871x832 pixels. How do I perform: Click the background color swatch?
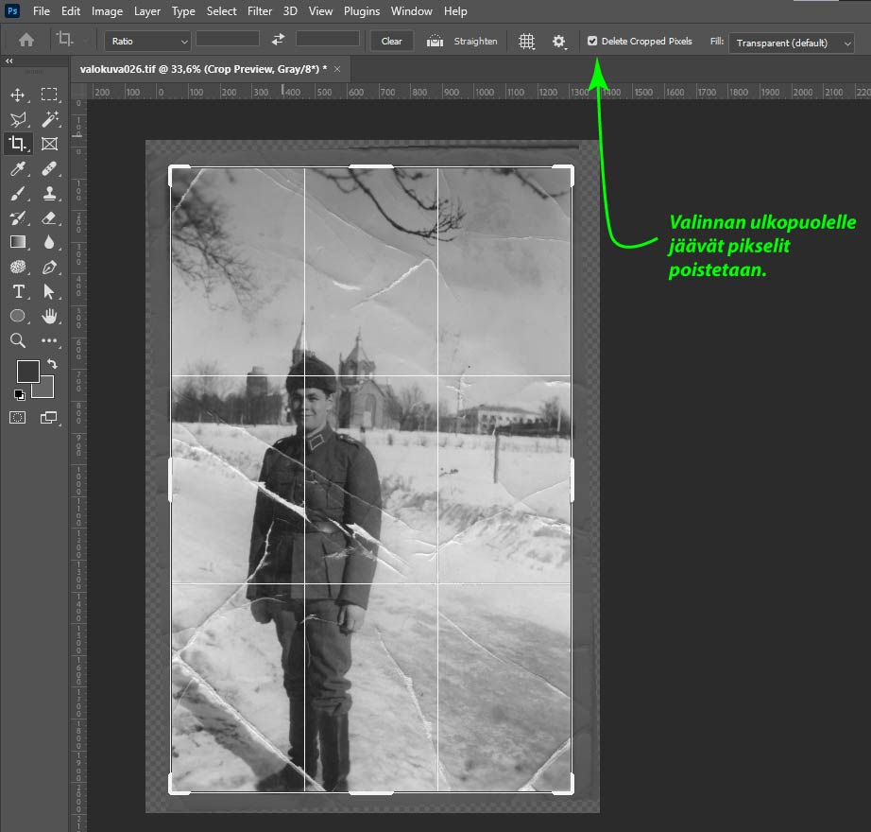pyautogui.click(x=46, y=390)
